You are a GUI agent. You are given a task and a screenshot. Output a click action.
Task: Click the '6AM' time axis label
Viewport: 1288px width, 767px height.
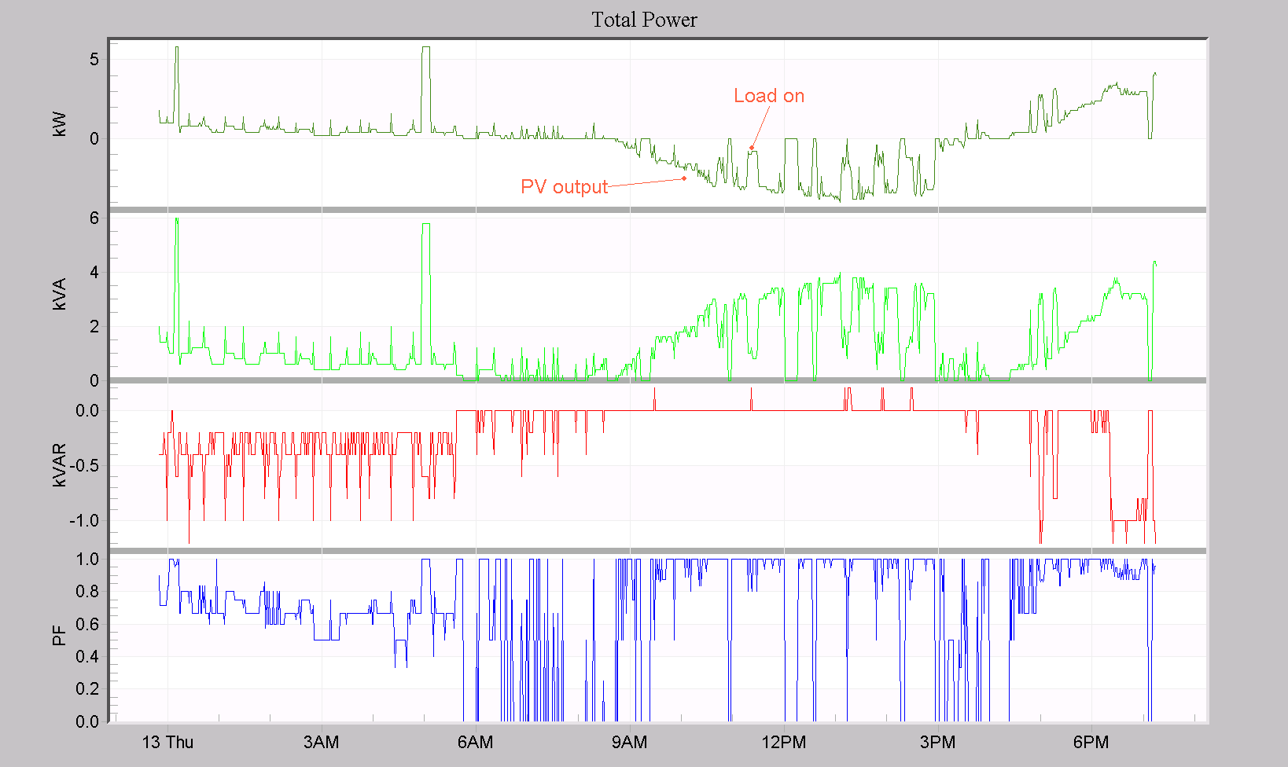(x=478, y=742)
